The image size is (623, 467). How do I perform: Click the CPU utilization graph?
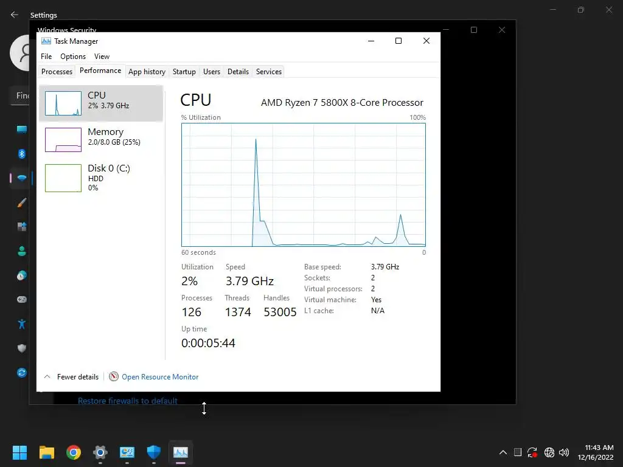pyautogui.click(x=304, y=185)
